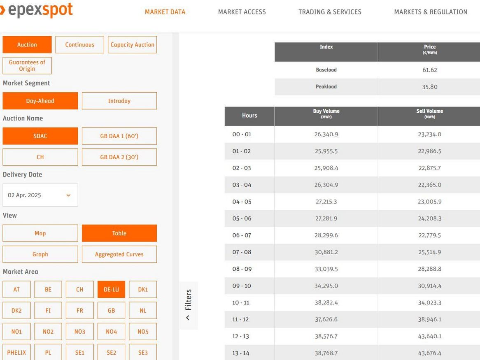
Task: Open the Delivery Date dropdown
Action: pos(40,195)
